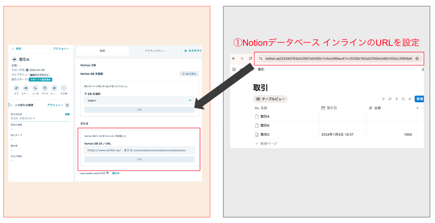Click the calendar icon beside クローズ日 2026/04/30
This screenshot has height=223, width=435.
coord(27,70)
